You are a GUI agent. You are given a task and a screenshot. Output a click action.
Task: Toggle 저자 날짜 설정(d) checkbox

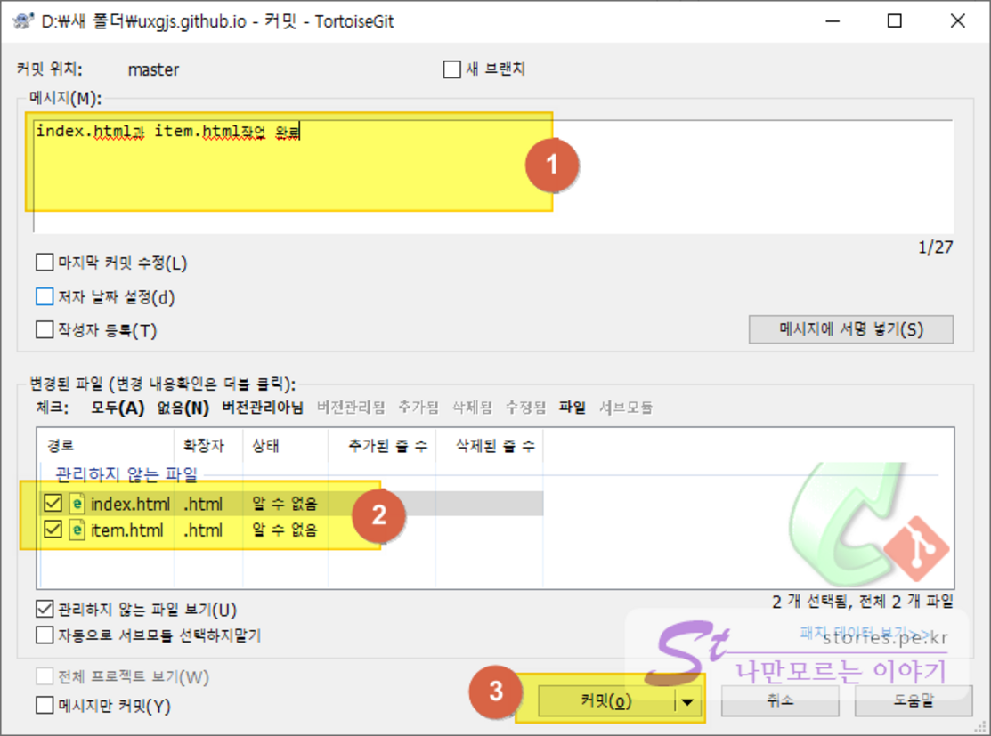pyautogui.click(x=45, y=296)
